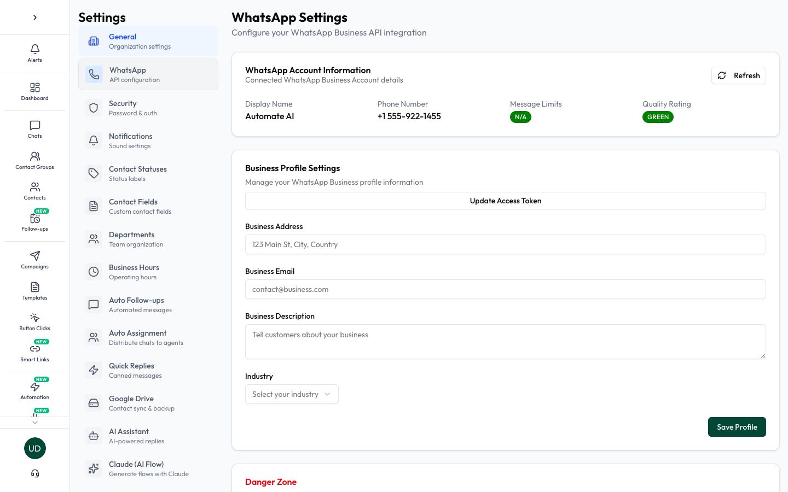Viewport: 788px width, 492px height.
Task: Click the Danger Zone heading
Action: 271,482
